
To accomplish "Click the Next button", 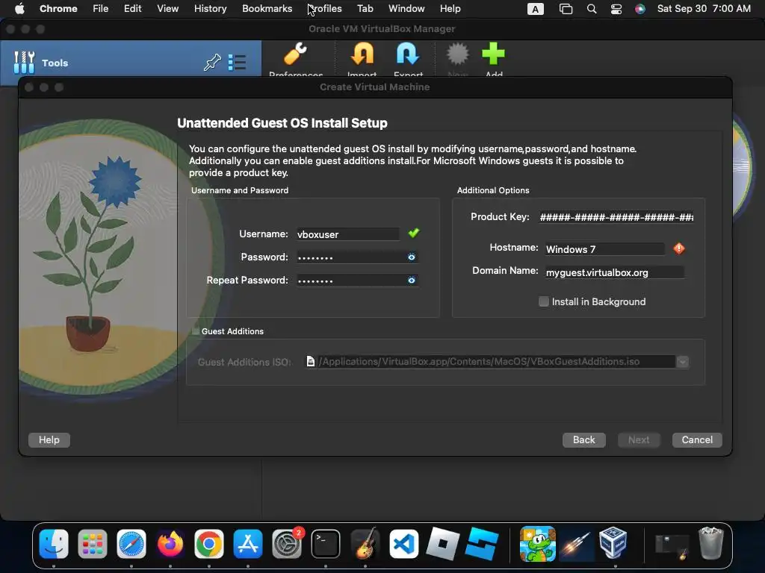I will click(639, 440).
